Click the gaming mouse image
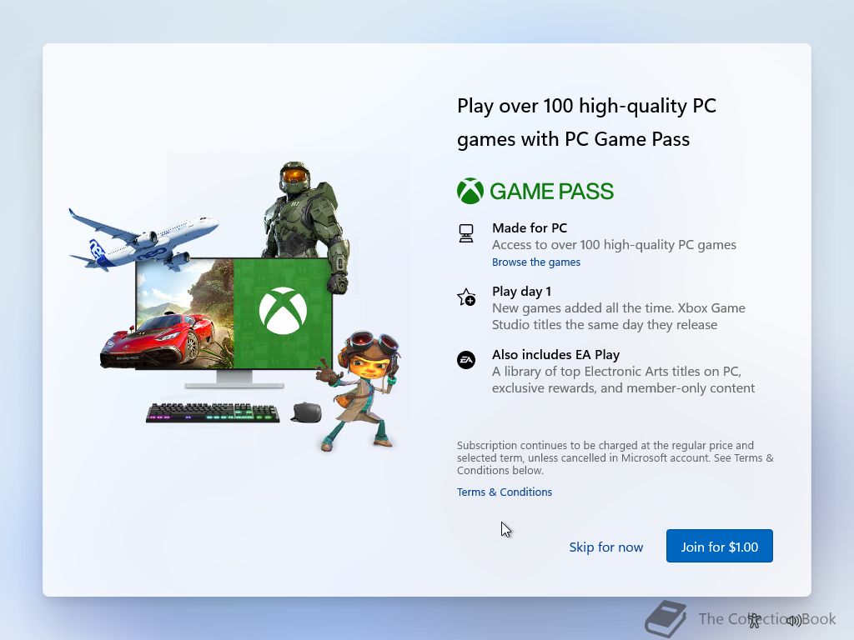The height and width of the screenshot is (640, 854). coord(306,412)
